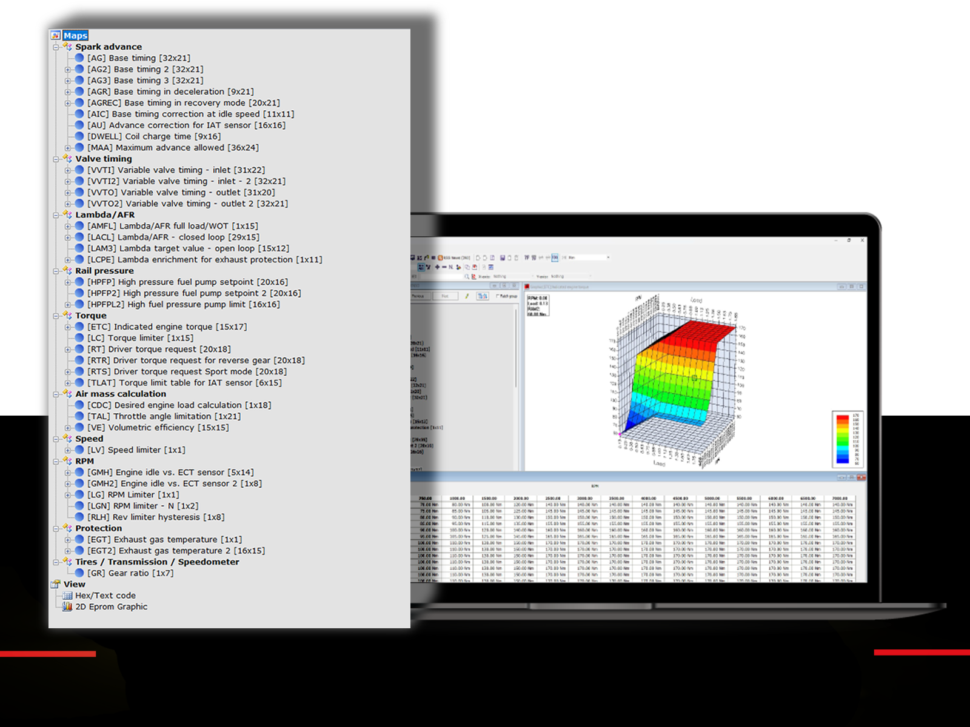Click the View folder icon in tree

point(56,584)
